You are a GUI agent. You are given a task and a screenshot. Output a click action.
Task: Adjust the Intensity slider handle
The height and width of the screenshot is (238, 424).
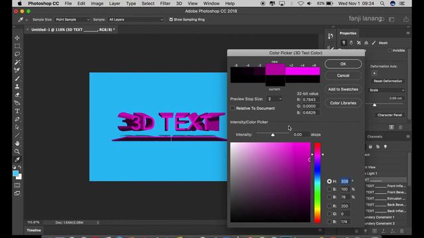(273, 134)
